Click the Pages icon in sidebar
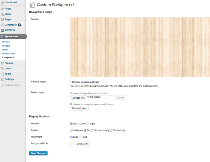The image size is (210, 162). [x=2, y=20]
